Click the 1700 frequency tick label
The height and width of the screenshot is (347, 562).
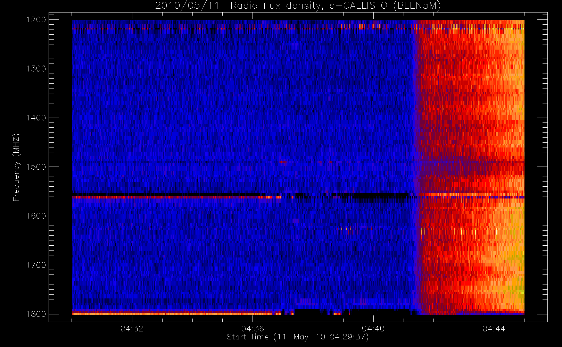[36, 265]
